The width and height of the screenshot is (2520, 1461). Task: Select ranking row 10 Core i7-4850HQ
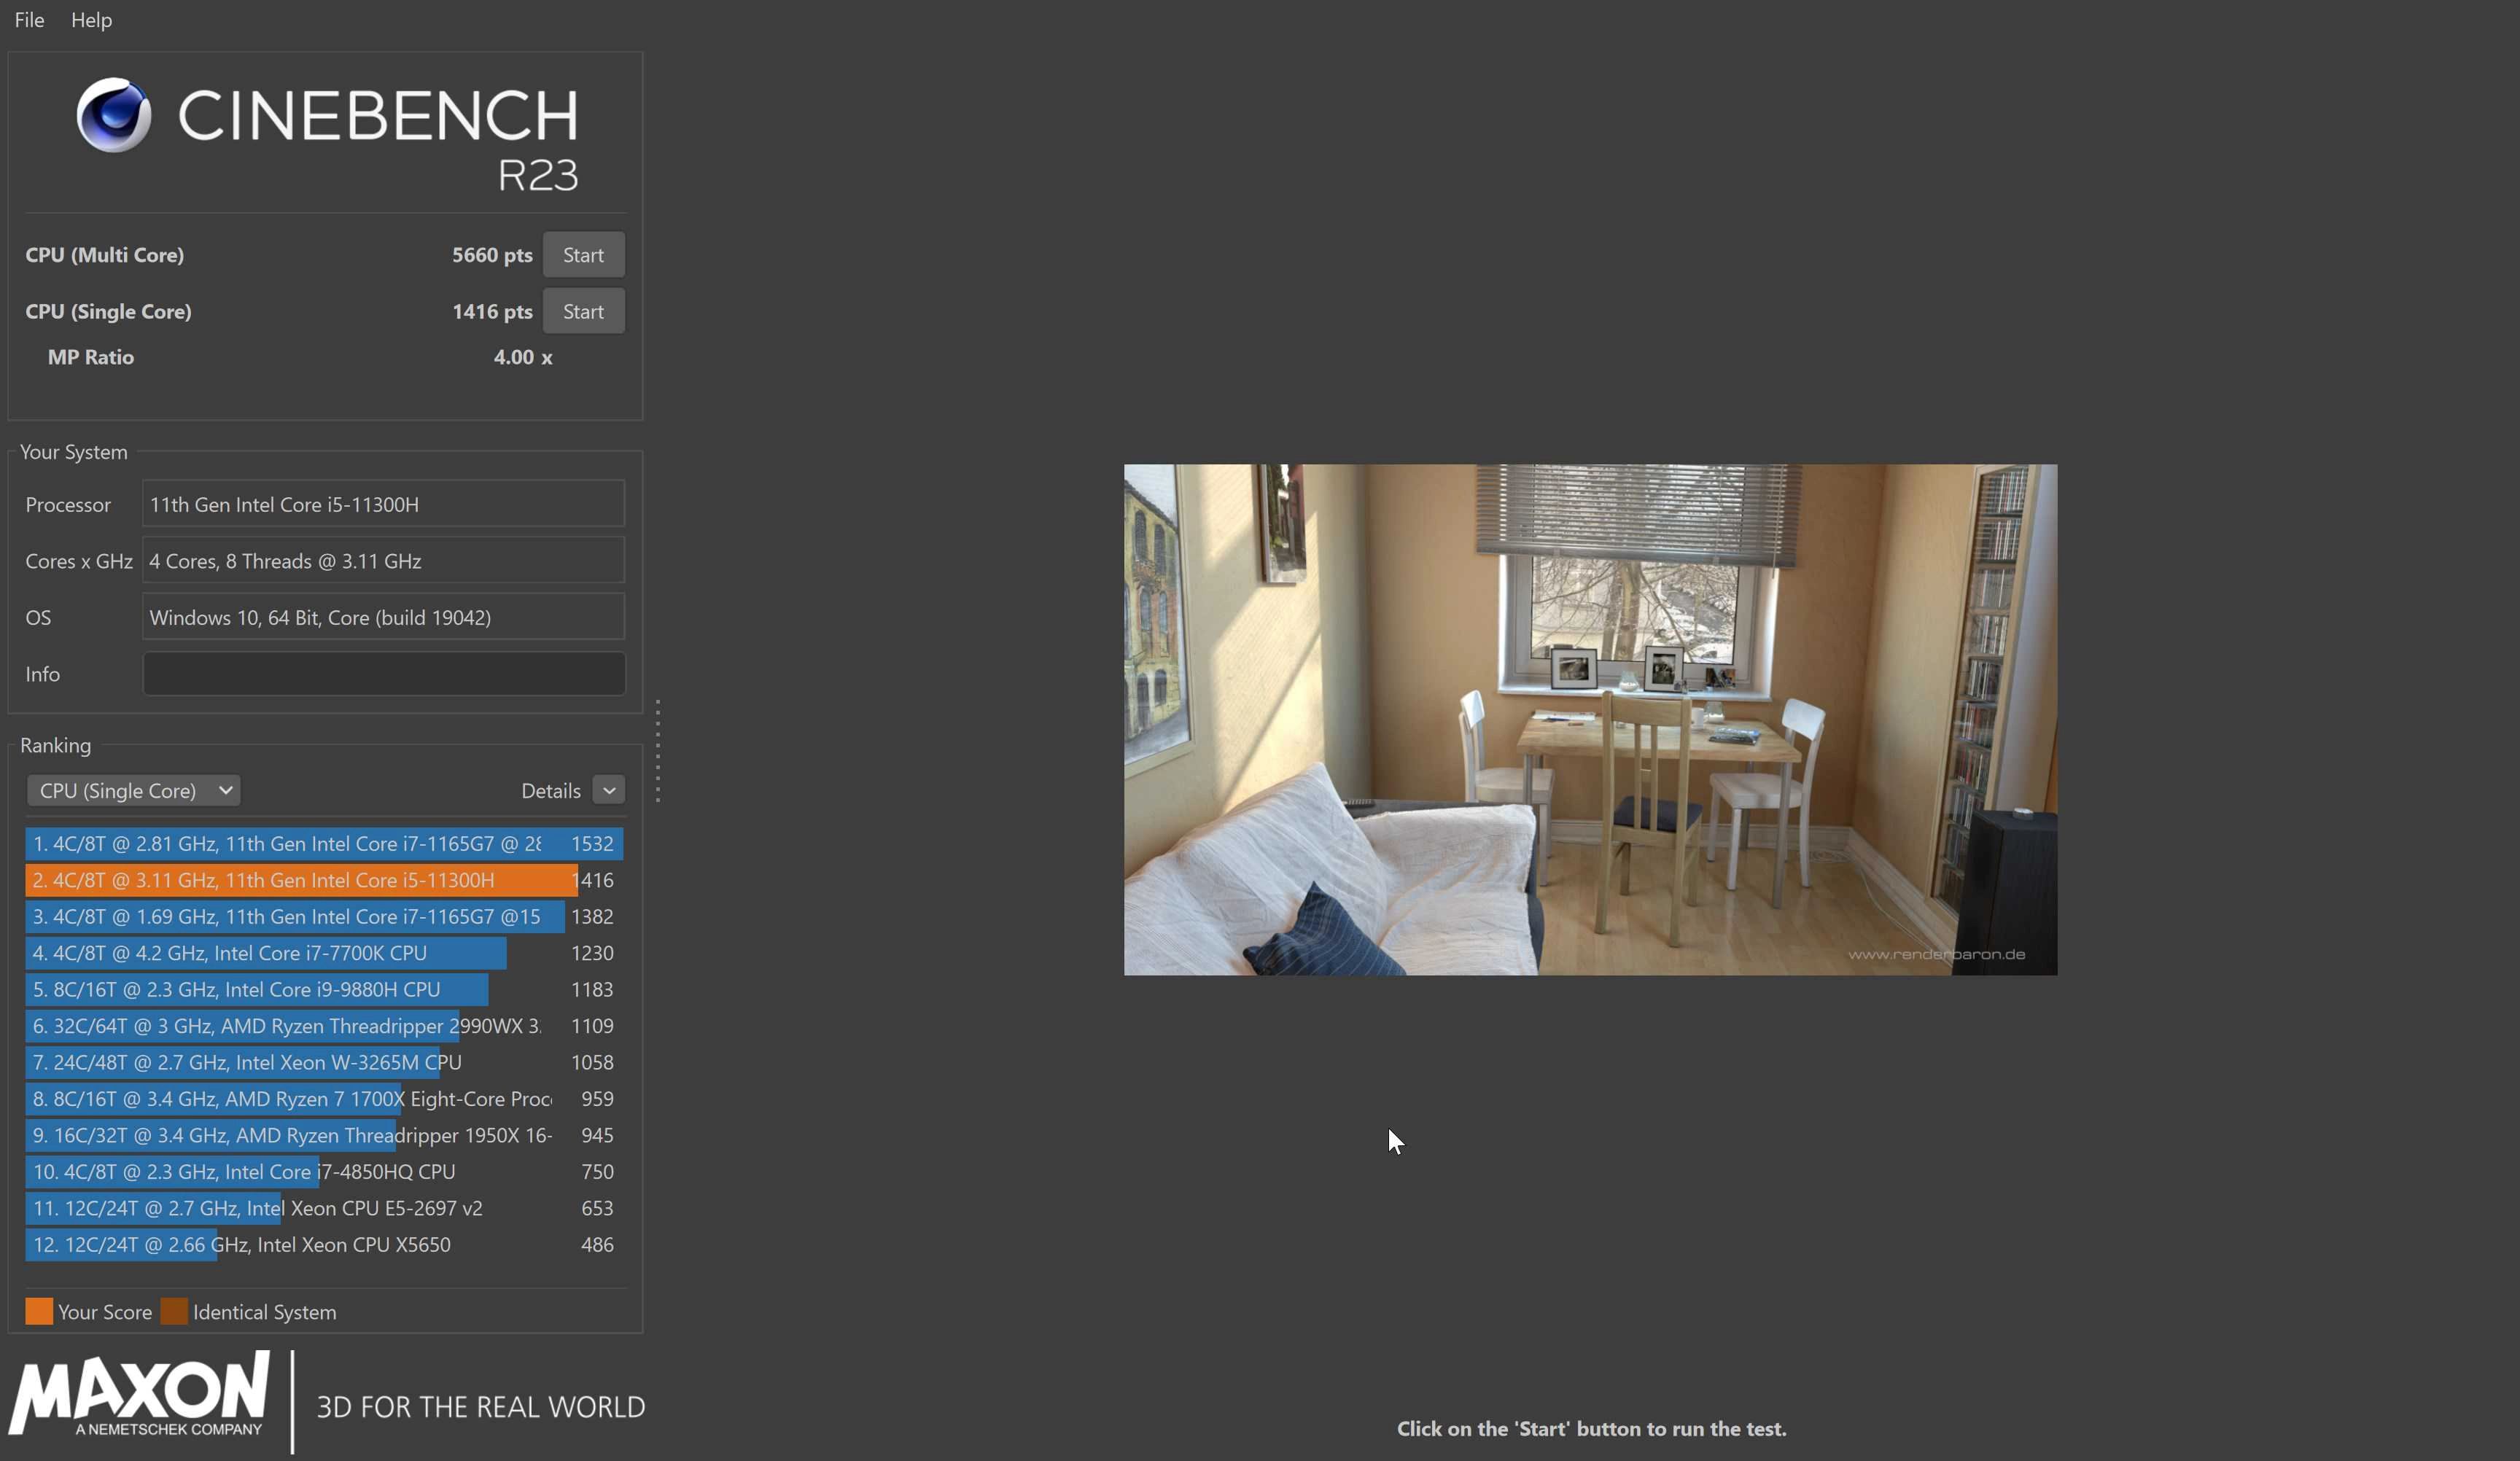324,1172
